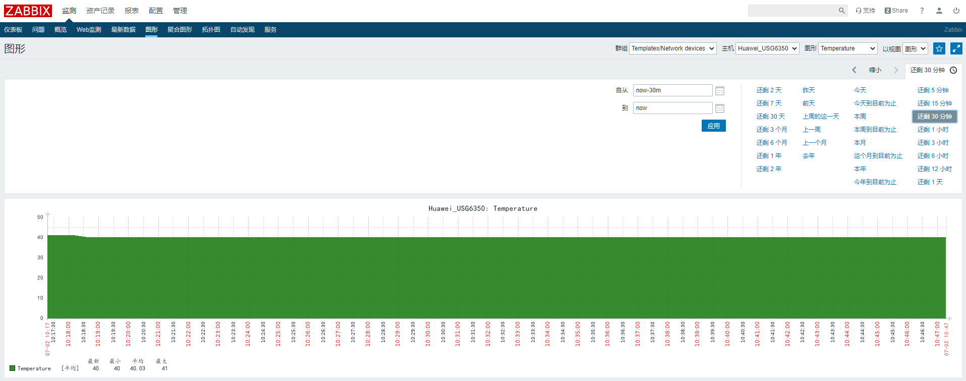Select 今天到目前为止 time range
966x381 pixels.
coord(875,103)
